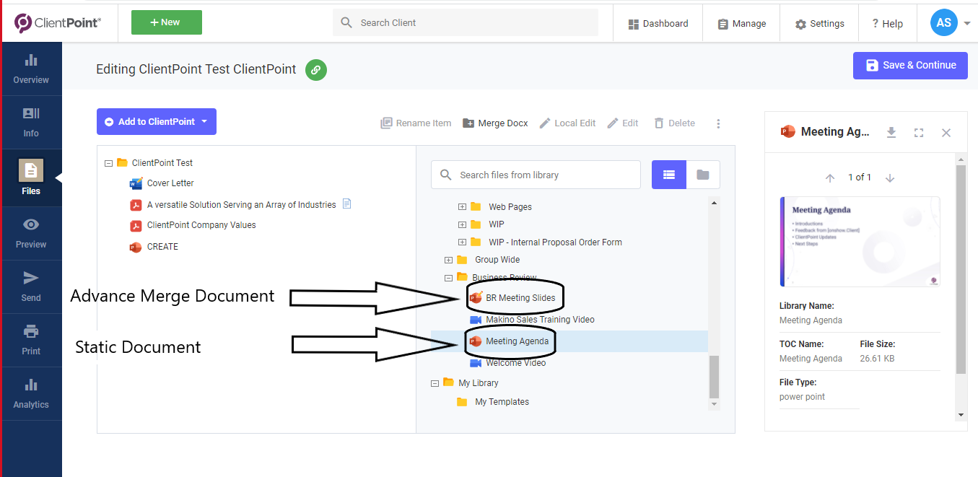978x477 pixels.
Task: Collapse the My Library folder
Action: coord(435,383)
